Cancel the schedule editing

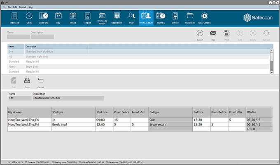click(x=40, y=82)
